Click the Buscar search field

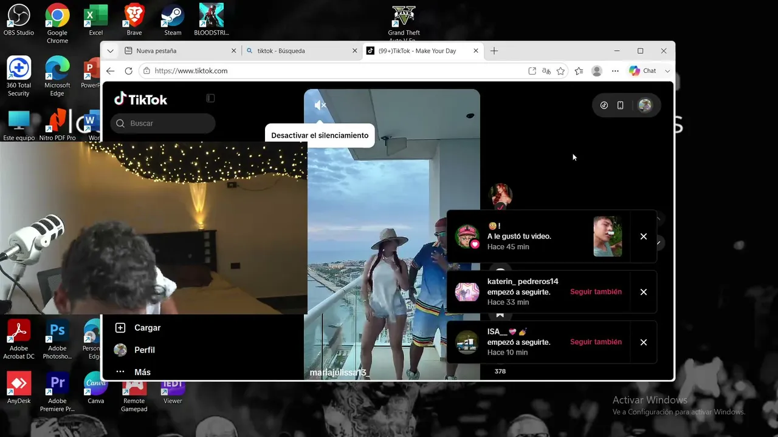pyautogui.click(x=163, y=123)
